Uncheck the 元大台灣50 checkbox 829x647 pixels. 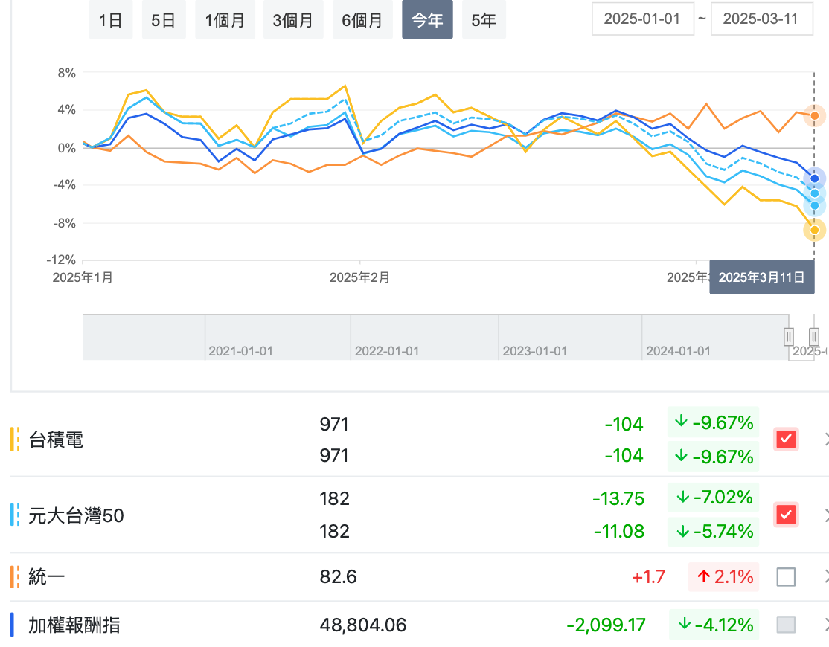coord(786,514)
